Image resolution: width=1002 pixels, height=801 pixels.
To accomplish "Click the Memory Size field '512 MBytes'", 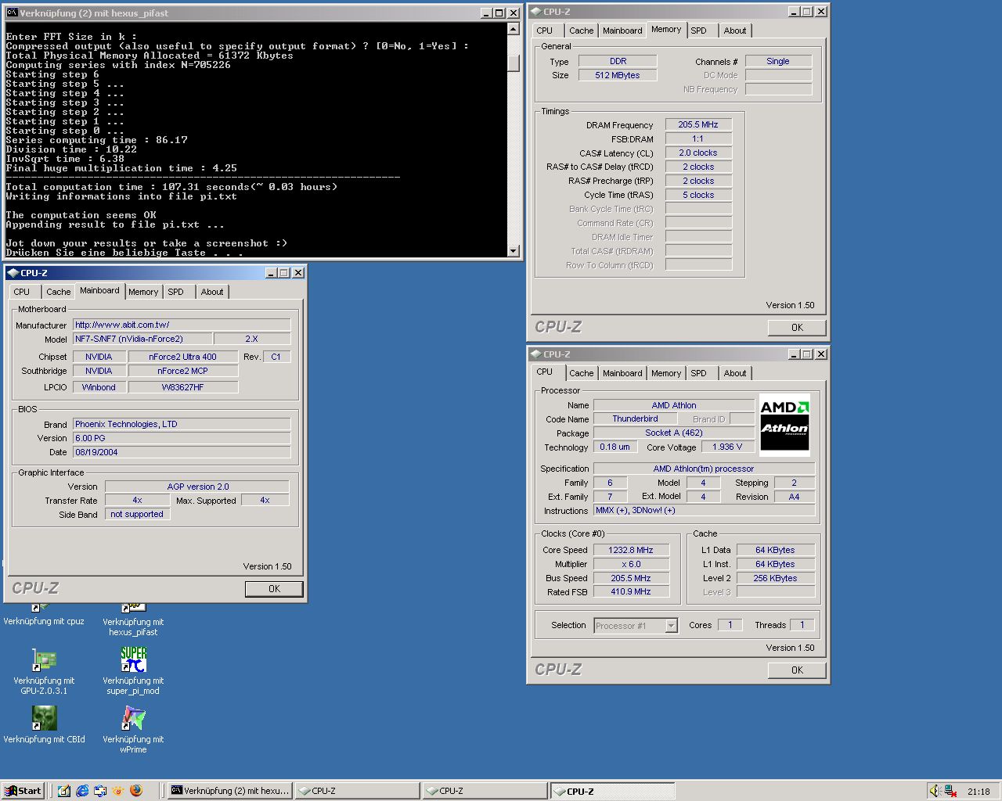I will [x=618, y=75].
